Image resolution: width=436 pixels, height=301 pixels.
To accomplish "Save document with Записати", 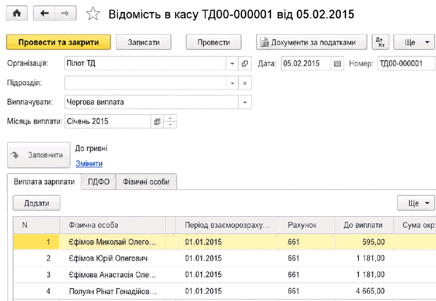I will [144, 42].
